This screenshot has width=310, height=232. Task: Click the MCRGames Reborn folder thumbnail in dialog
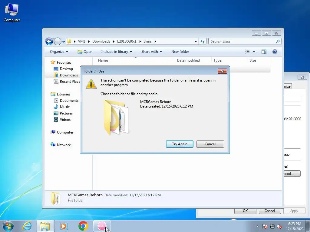(x=116, y=118)
